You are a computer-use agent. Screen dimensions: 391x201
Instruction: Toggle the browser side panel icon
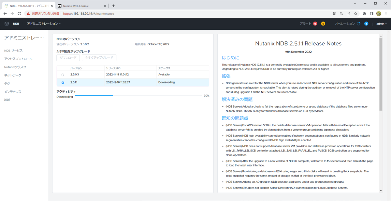[371, 14]
